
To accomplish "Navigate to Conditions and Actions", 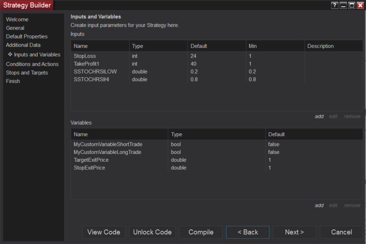I will coord(32,64).
